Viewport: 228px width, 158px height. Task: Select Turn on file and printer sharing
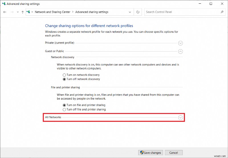84,105
